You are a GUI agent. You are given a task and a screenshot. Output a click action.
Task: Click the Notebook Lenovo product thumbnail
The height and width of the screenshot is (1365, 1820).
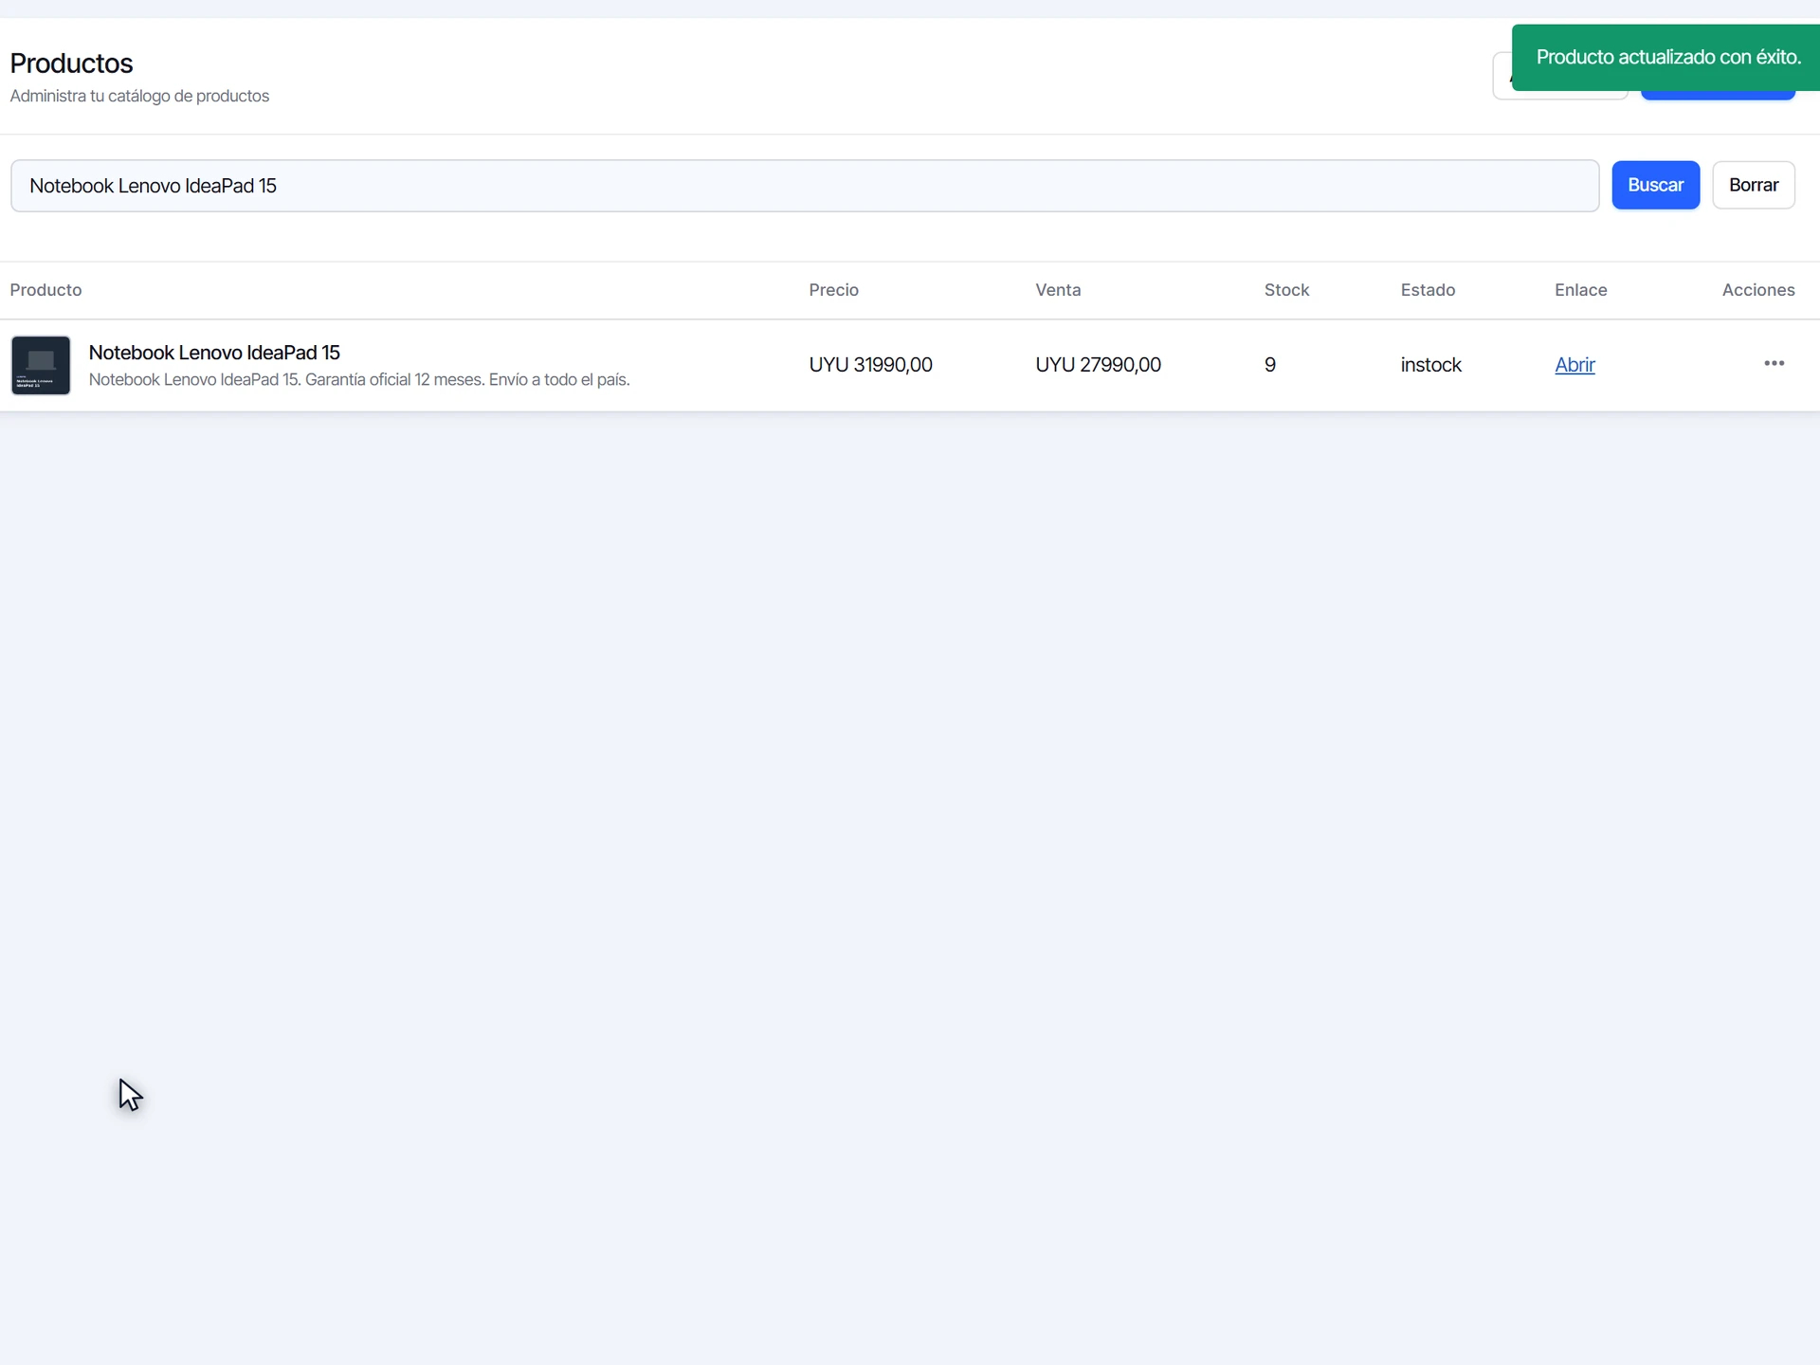(x=41, y=365)
